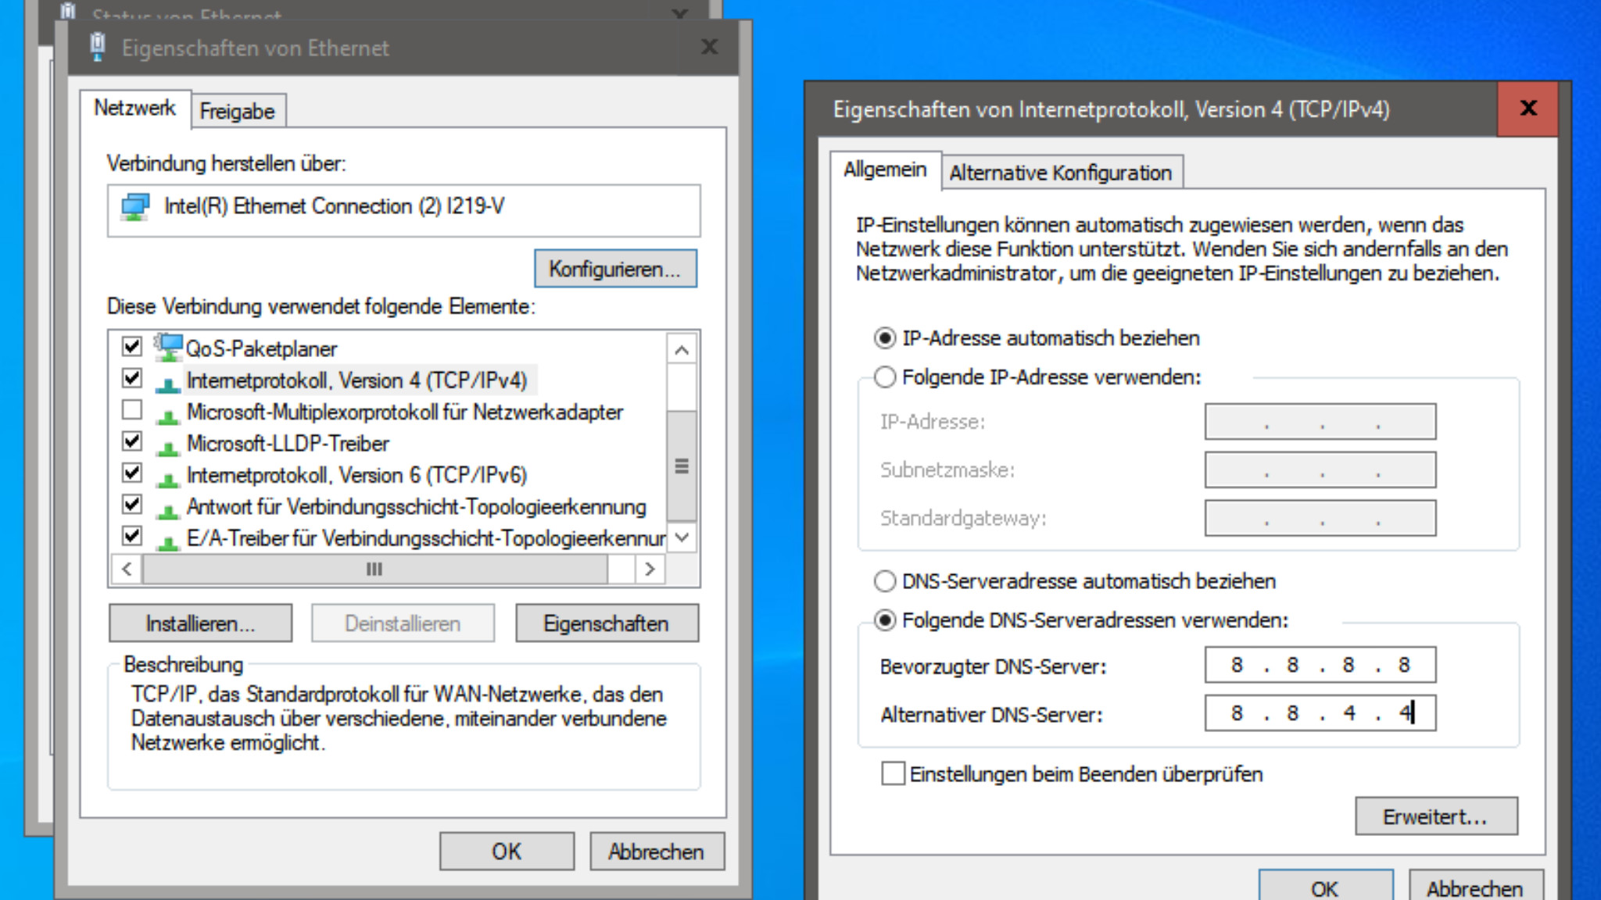This screenshot has height=900, width=1601.
Task: Close the IPv4 properties dialog
Action: pos(1528,109)
